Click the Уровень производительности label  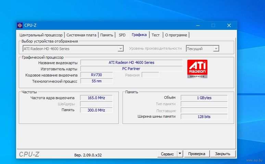[x=155, y=49]
